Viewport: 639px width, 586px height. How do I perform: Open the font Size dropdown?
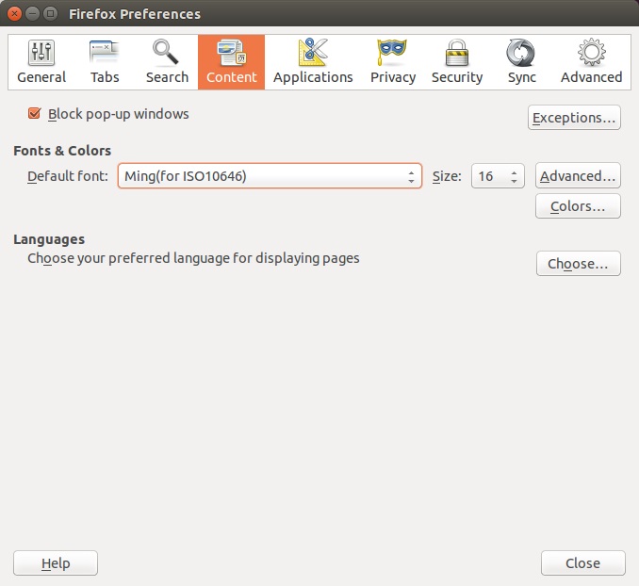coord(498,176)
